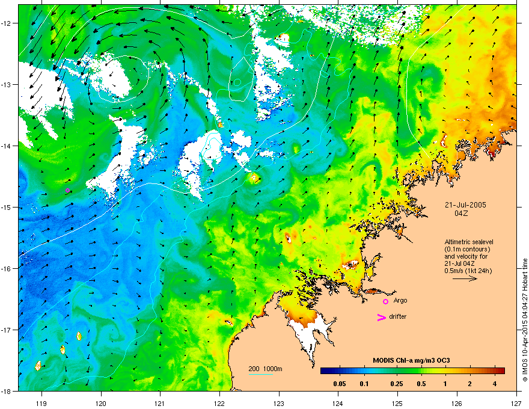Click the latitude axis label -17

[x=7, y=330]
